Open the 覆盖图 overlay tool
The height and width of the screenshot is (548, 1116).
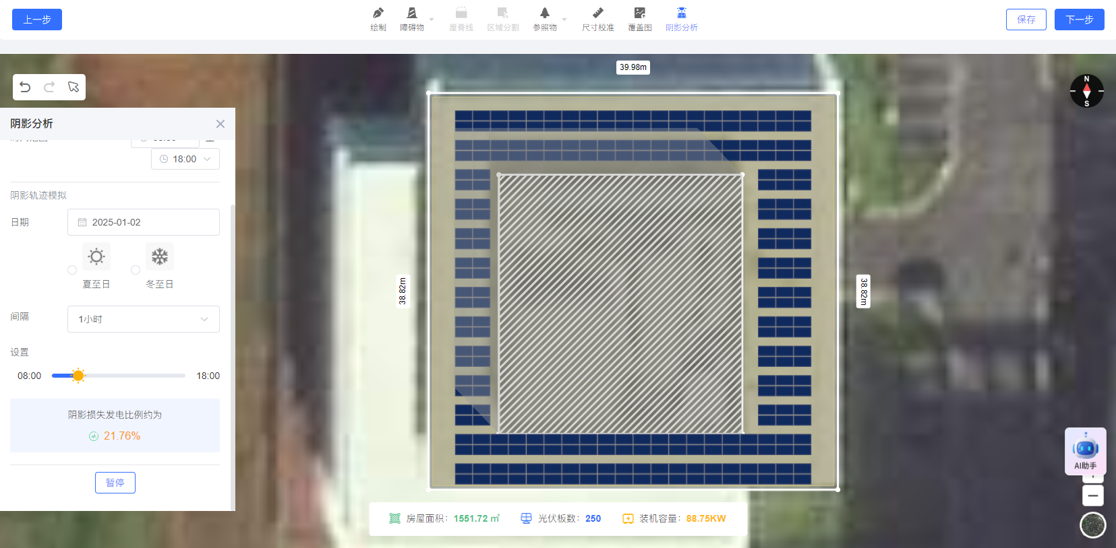pyautogui.click(x=640, y=20)
